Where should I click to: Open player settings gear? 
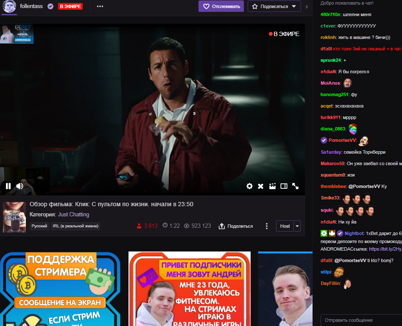pyautogui.click(x=249, y=186)
